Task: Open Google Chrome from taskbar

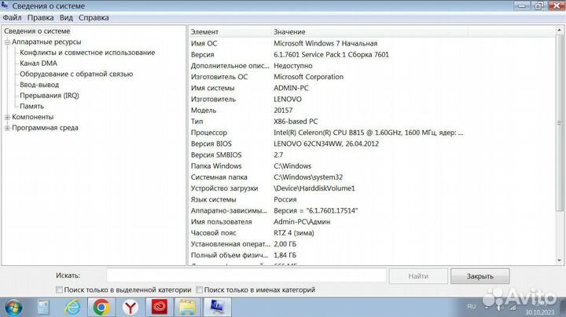Action: 101,308
